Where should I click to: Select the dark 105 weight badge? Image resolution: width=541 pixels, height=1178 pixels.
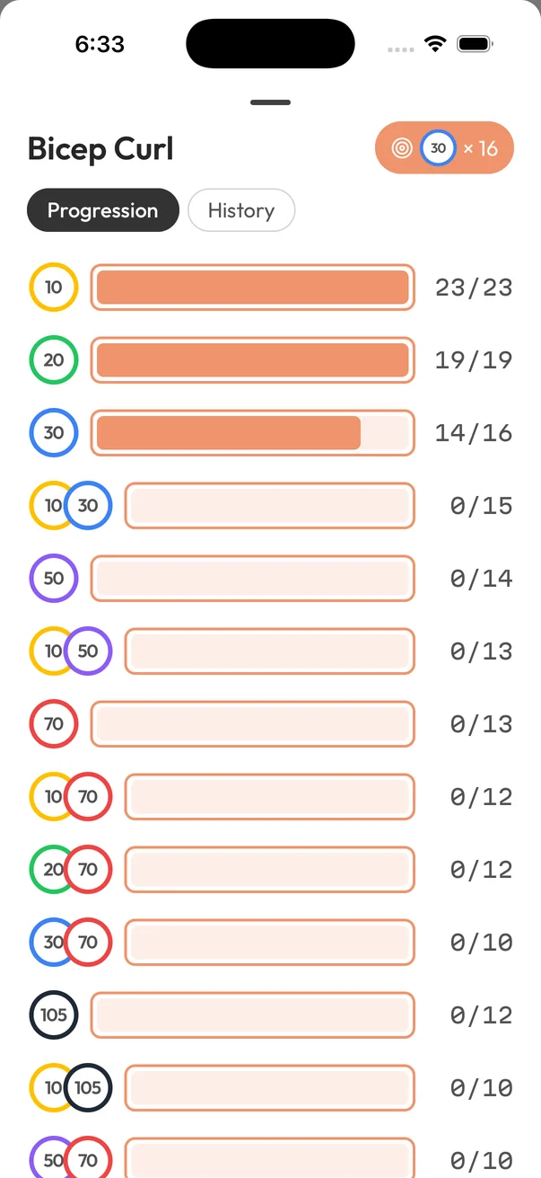(54, 1014)
